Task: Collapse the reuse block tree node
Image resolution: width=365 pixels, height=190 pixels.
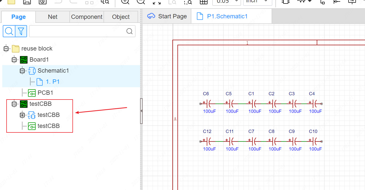Action: pyautogui.click(x=6, y=49)
